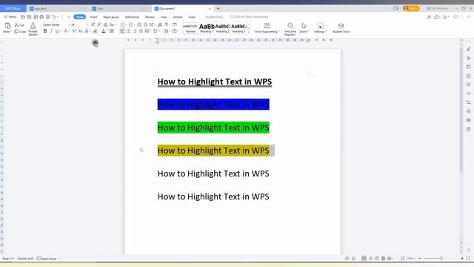The height and width of the screenshot is (267, 474).
Task: Adjust the zoom slider handle
Action: 441,258
